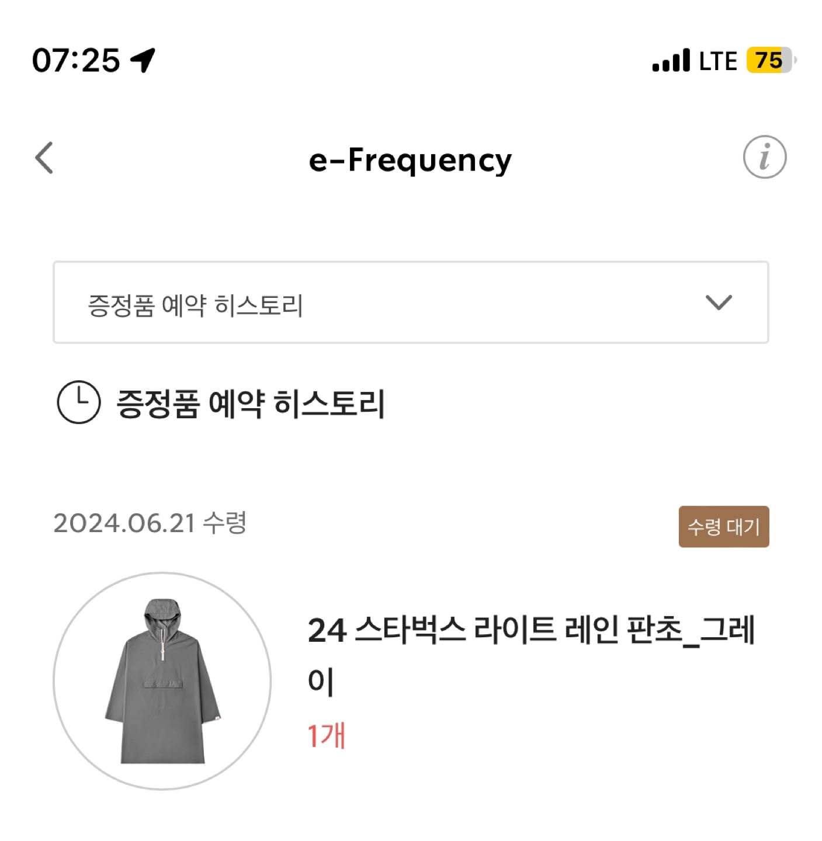Tap the battery indicator showing 75
This screenshot has width=822, height=841.
[x=771, y=60]
